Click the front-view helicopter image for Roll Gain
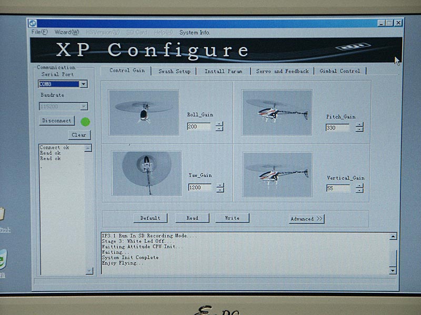421x315 pixels. 143,112
